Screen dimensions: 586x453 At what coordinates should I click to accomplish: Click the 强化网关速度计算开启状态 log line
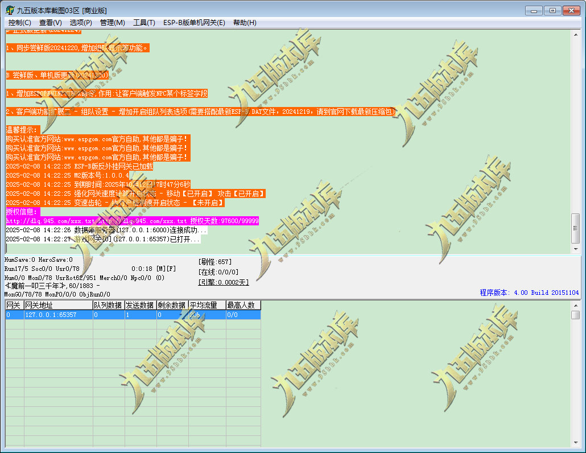[x=135, y=193]
